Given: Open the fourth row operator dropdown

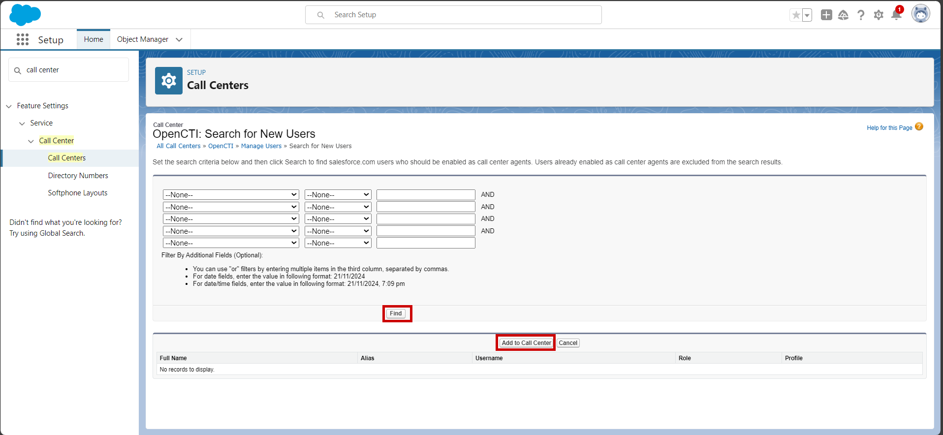Looking at the screenshot, I should click(x=338, y=231).
